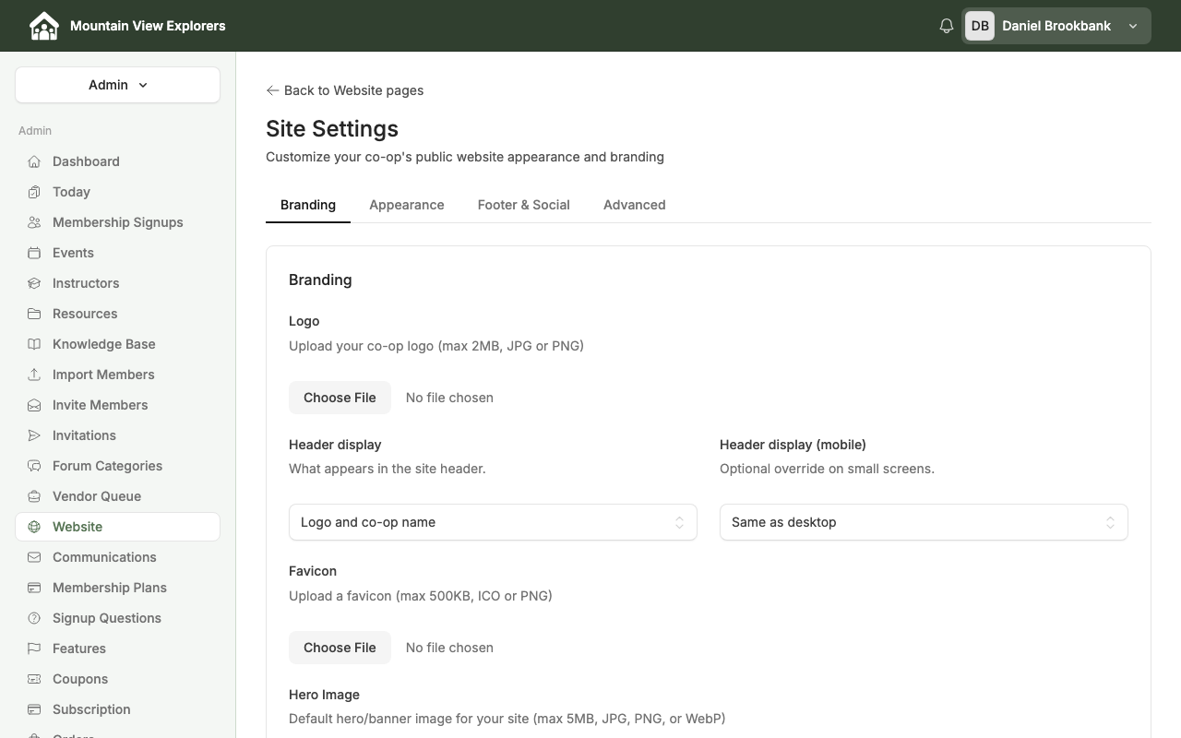Screen dimensions: 1181x738
Task: Open Membership Signups page
Action: (117, 222)
